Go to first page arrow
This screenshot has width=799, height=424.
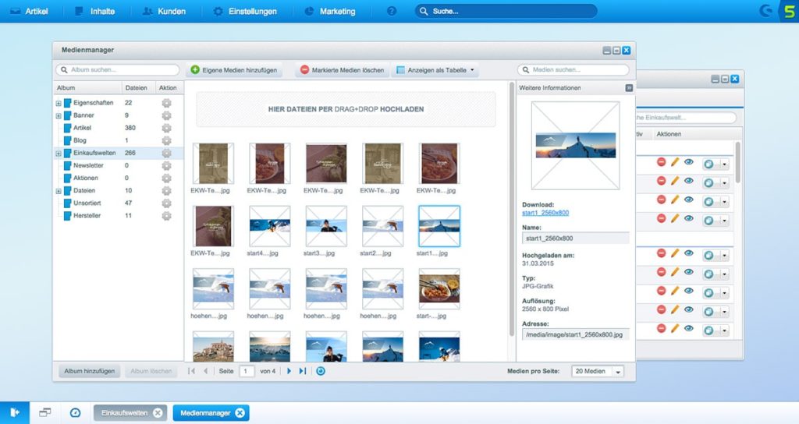tap(192, 371)
